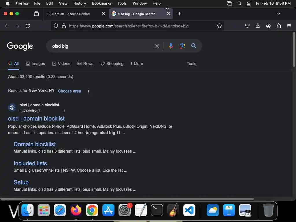Image resolution: width=296 pixels, height=222 pixels.
Task: Expand the list all tabs chevron
Action: (278, 14)
